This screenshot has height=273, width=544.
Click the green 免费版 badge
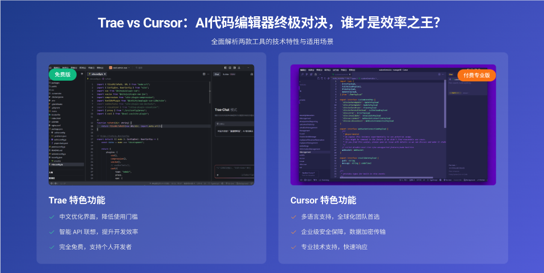pos(62,75)
